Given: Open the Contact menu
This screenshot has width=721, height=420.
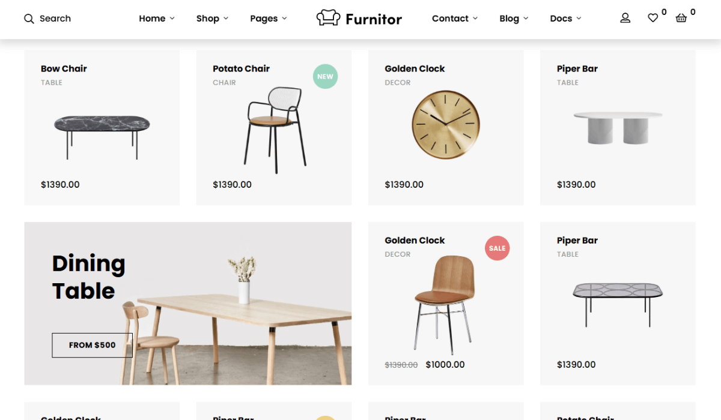Looking at the screenshot, I should click(455, 19).
